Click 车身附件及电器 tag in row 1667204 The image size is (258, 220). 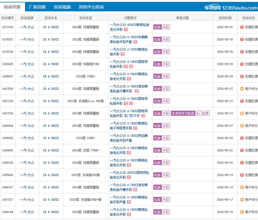pos(183,113)
